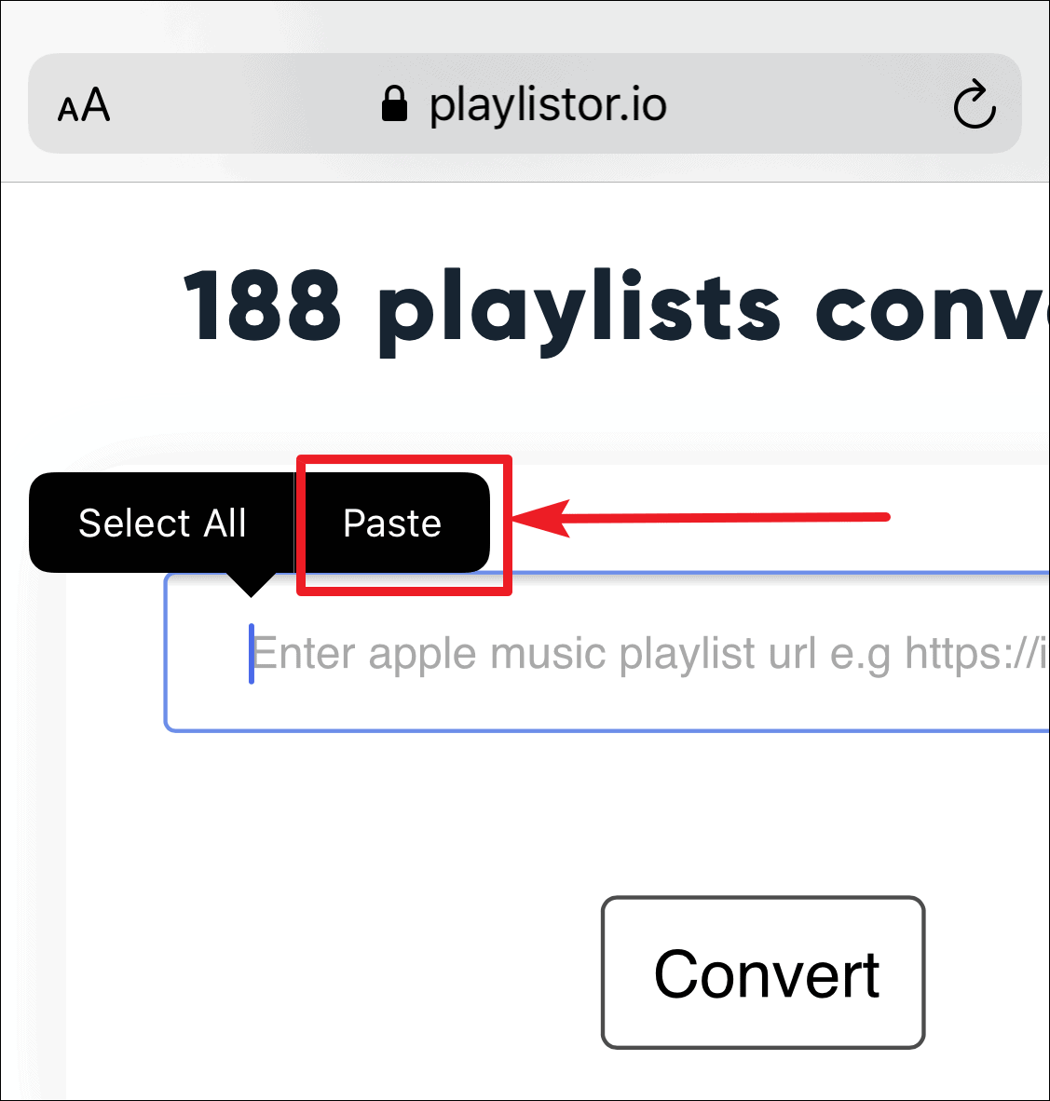1050x1101 pixels.
Task: Tap the text cursor inside the input field
Action: [x=252, y=652]
